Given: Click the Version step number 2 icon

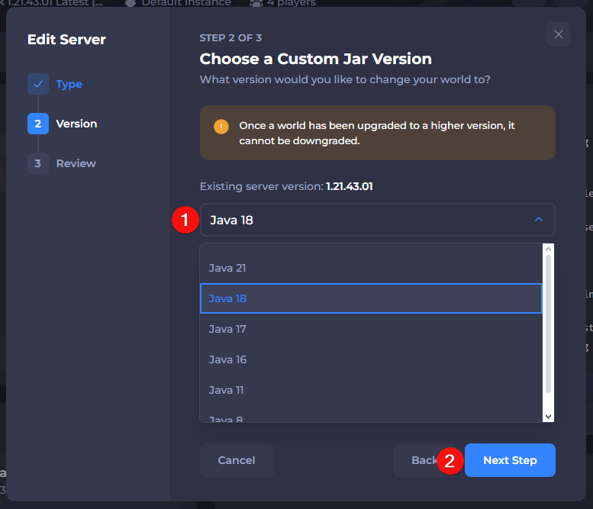Looking at the screenshot, I should 38,124.
